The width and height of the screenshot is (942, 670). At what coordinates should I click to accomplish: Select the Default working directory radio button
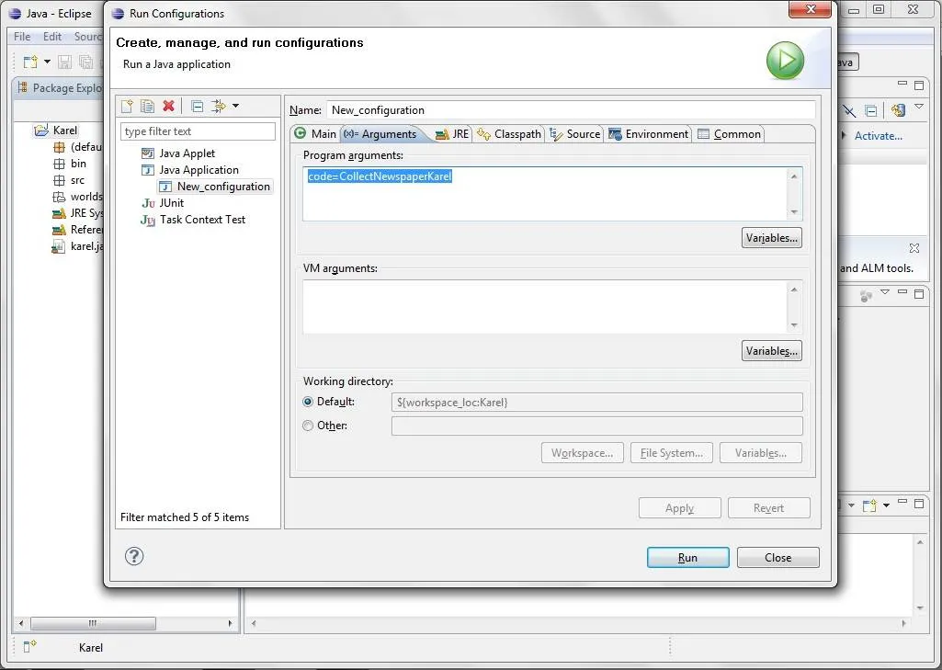coord(308,402)
